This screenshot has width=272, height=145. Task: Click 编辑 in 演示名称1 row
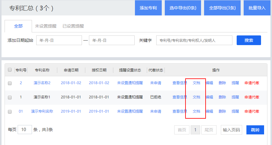(x=209, y=97)
